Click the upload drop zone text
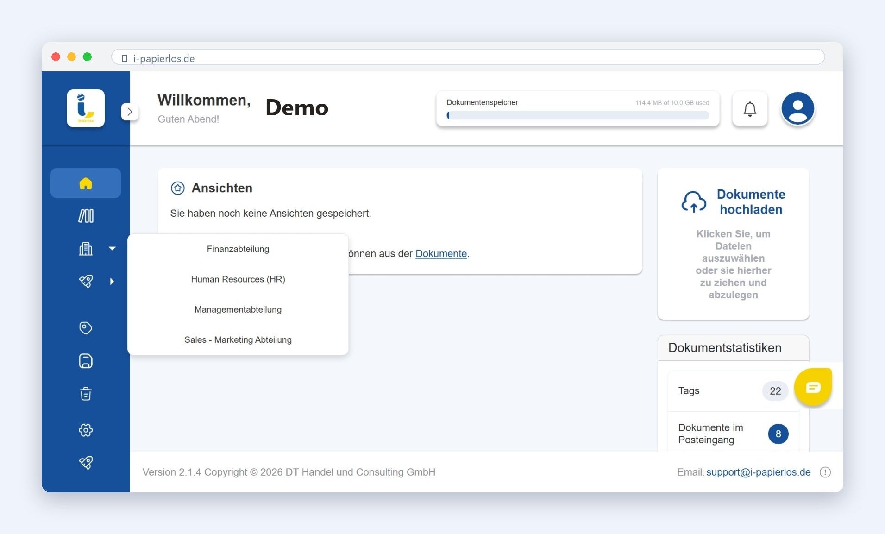This screenshot has width=885, height=534. coord(733,264)
